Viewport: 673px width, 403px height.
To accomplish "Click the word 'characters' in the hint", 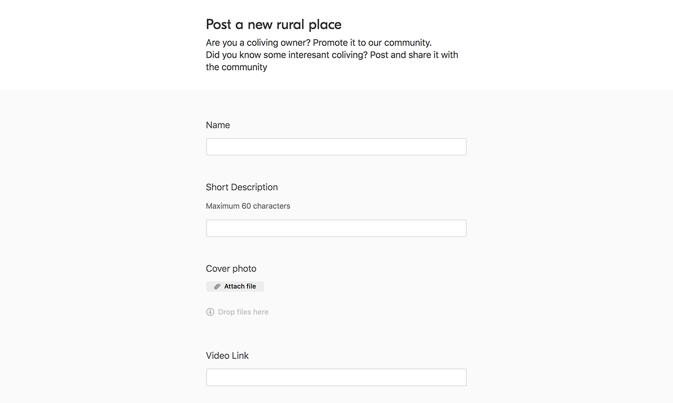I will click(x=272, y=206).
